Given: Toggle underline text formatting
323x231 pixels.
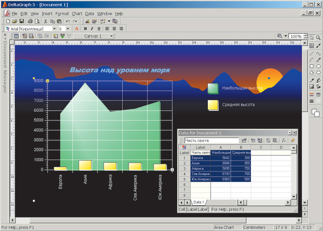Looking at the screenshot, I should (99, 28).
